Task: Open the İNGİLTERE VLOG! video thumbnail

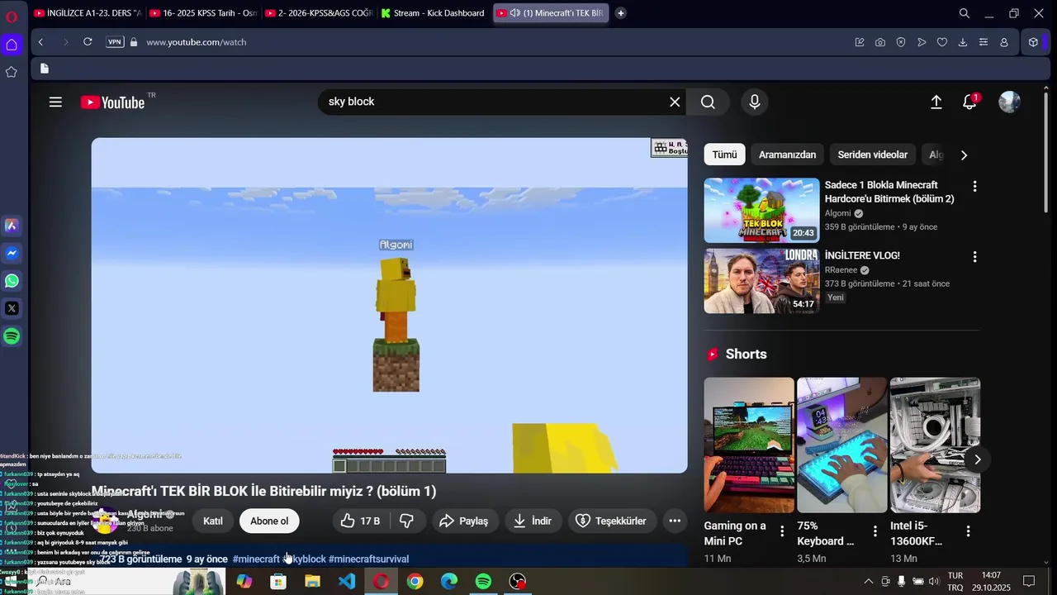Action: (761, 281)
